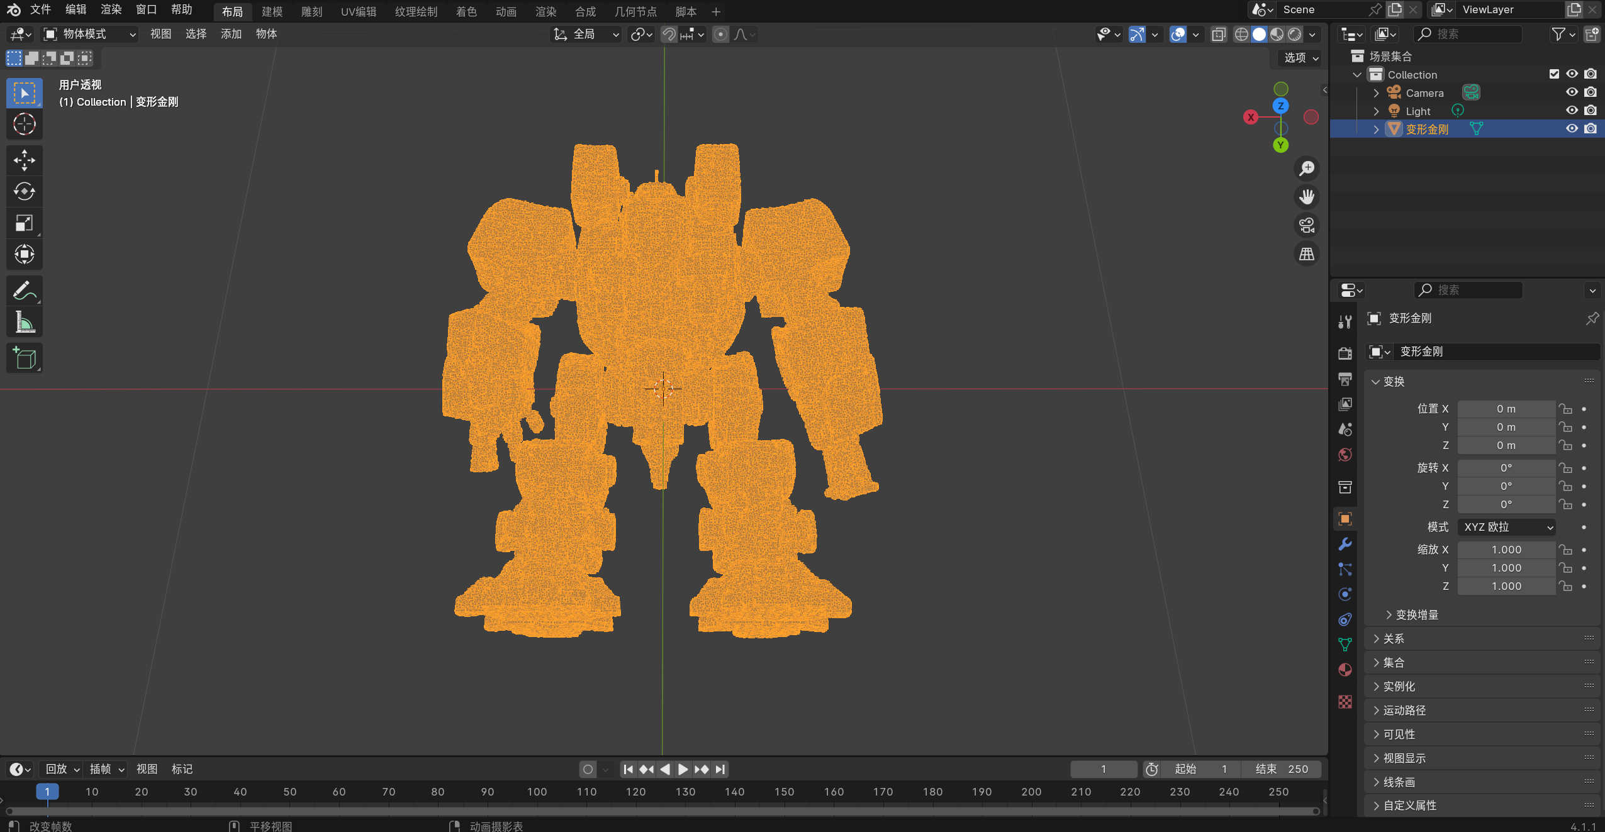The height and width of the screenshot is (832, 1605).
Task: Click the pan view hand icon
Action: coord(1307,197)
